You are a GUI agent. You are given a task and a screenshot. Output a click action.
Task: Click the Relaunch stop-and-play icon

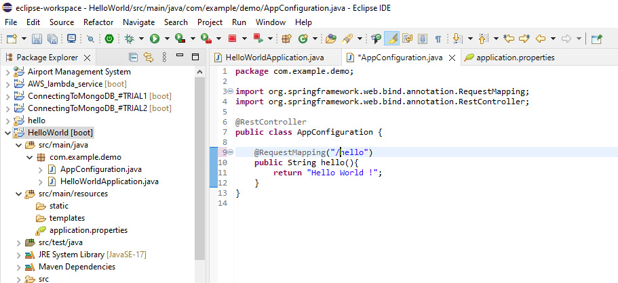(x=258, y=38)
